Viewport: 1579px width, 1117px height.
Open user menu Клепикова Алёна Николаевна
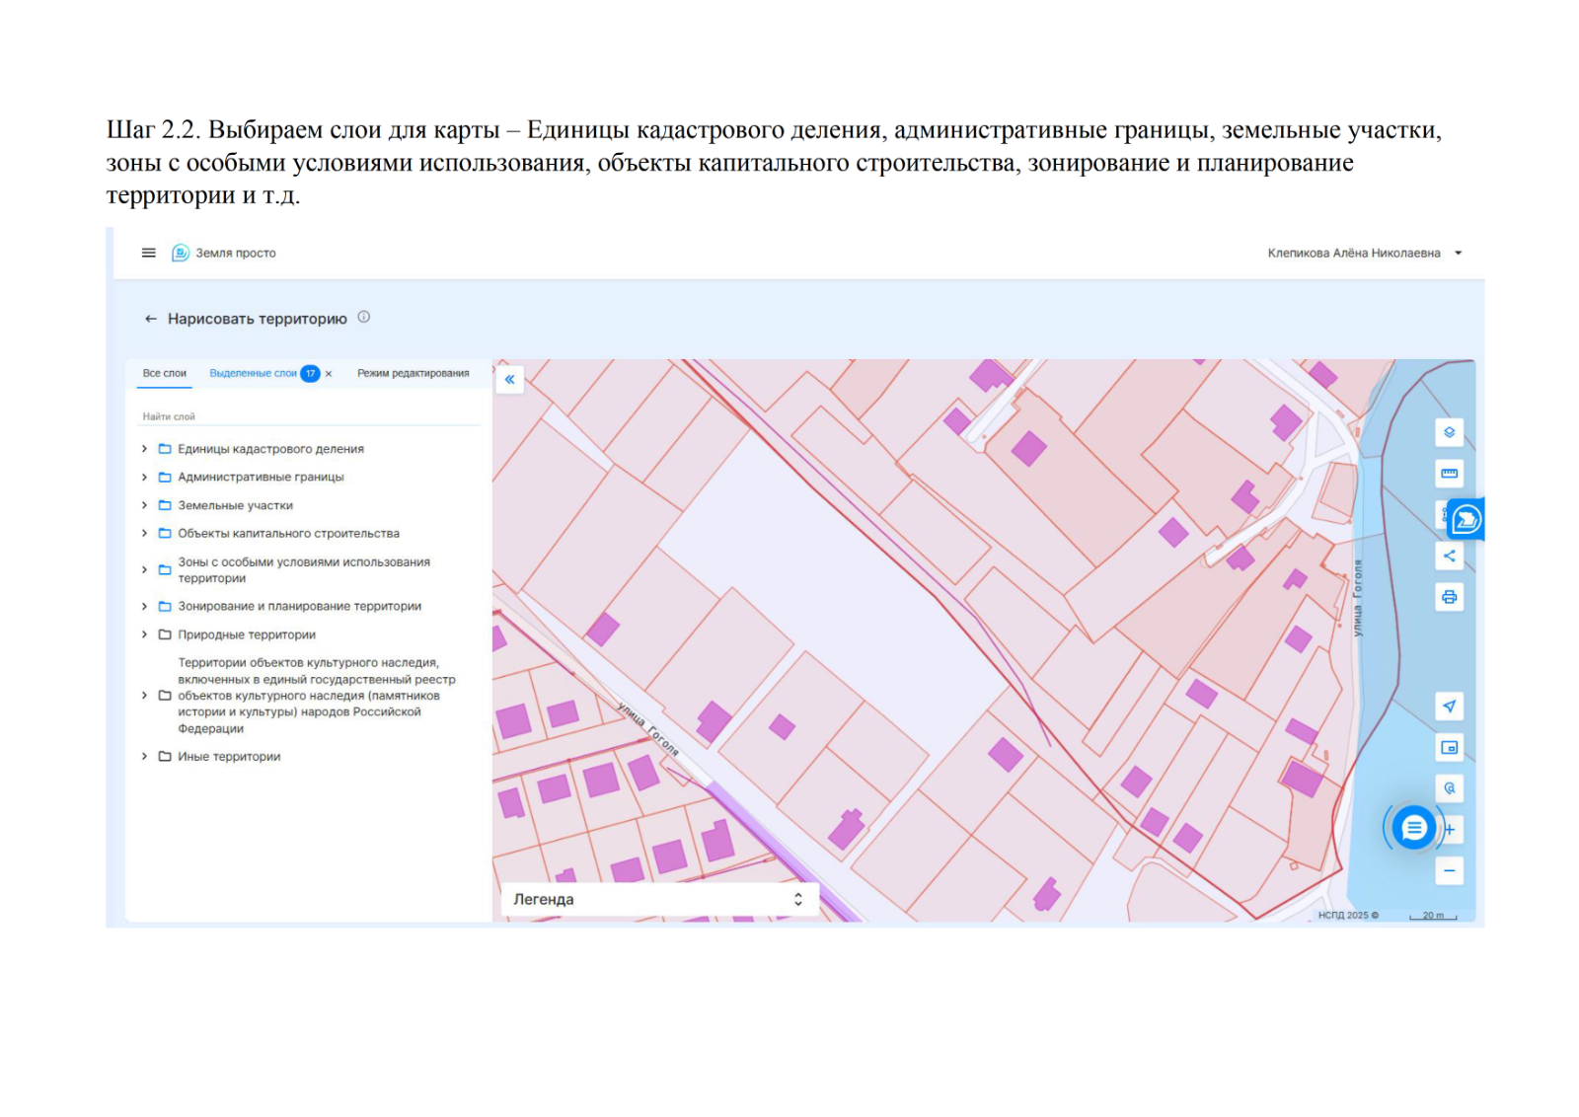click(x=1363, y=253)
